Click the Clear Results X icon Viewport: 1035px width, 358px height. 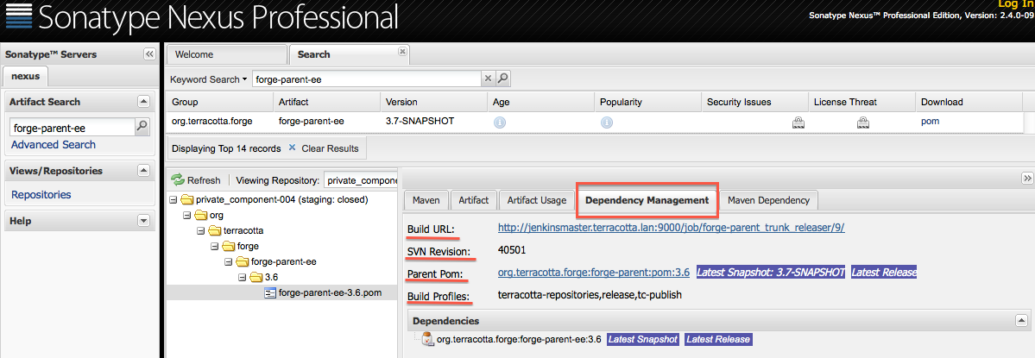[292, 148]
